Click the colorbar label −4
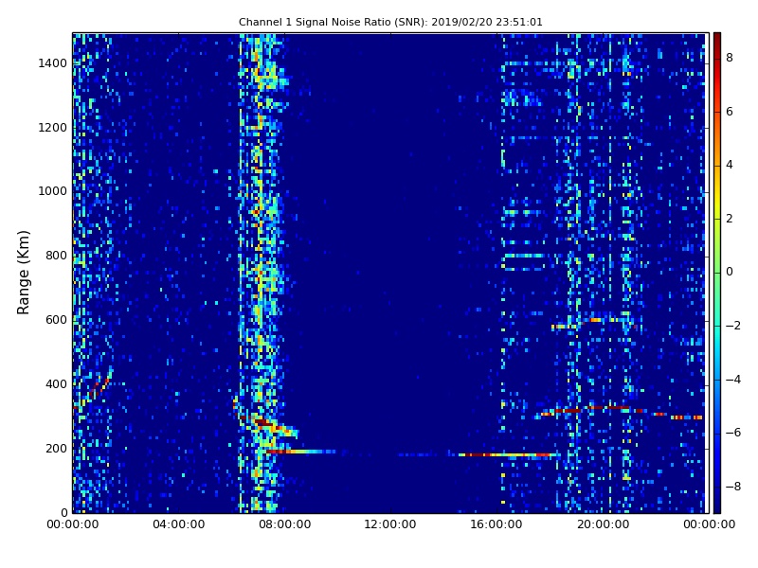This screenshot has width=758, height=568. pos(733,380)
